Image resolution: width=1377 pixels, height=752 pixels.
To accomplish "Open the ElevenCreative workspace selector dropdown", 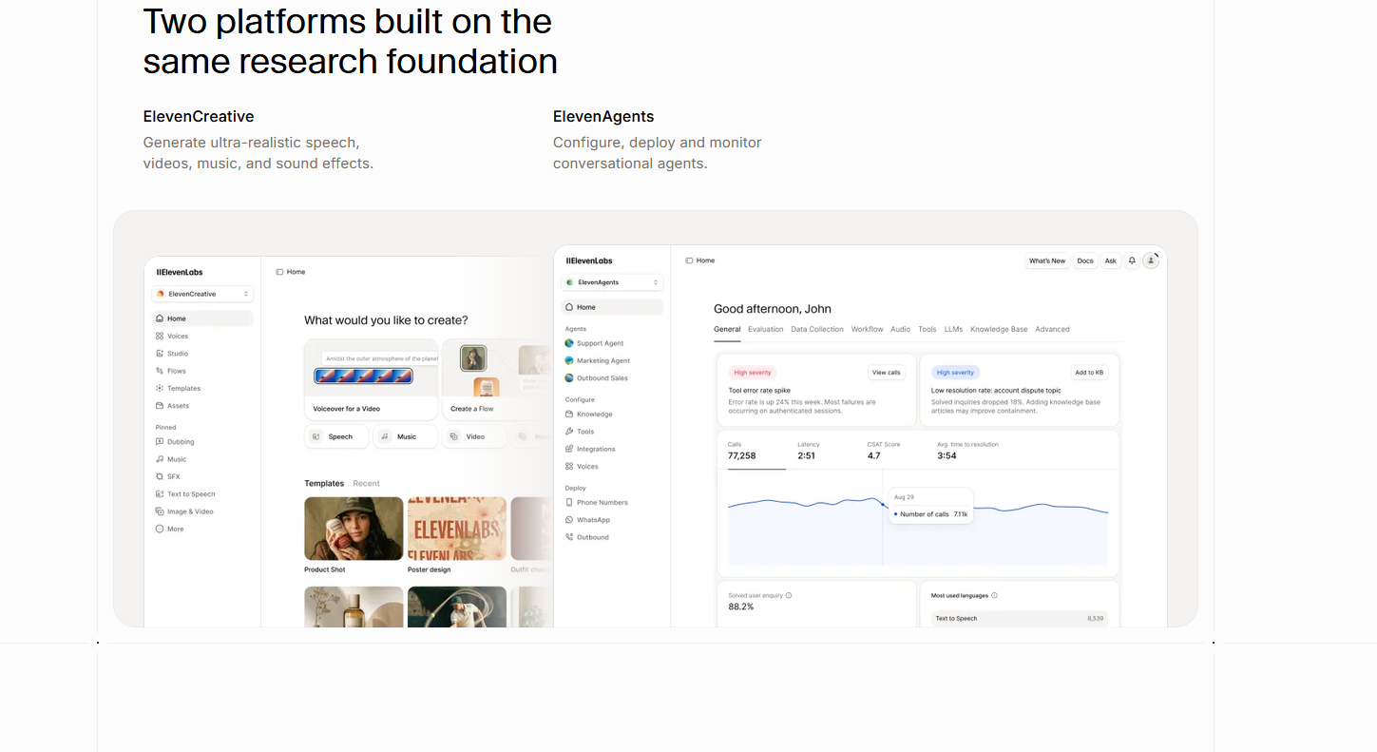I will pos(202,295).
